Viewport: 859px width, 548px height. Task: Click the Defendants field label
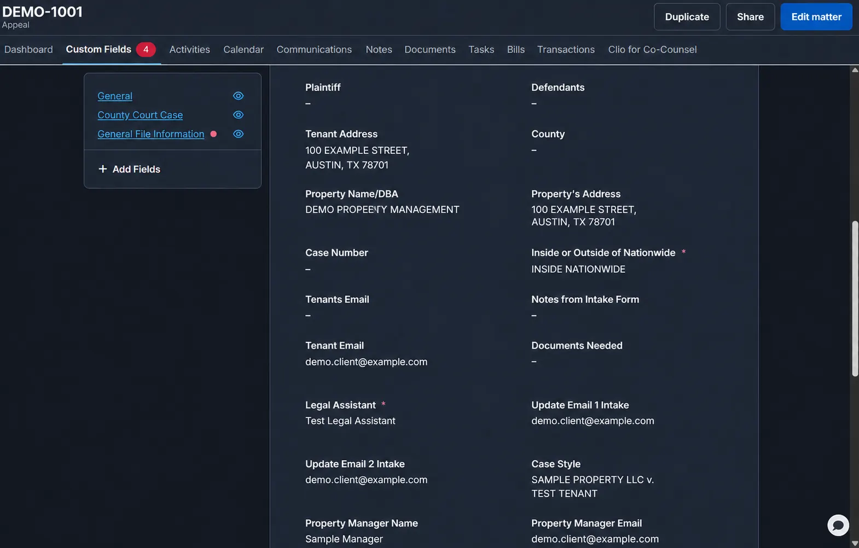click(558, 88)
